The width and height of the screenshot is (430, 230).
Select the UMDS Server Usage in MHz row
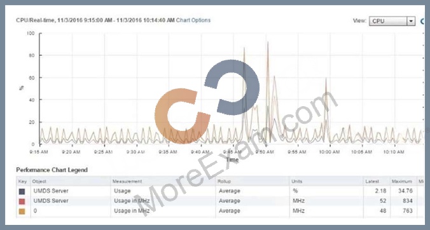[220, 201]
